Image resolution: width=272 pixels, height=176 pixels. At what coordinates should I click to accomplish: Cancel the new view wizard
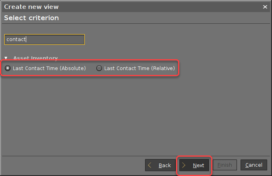point(254,165)
